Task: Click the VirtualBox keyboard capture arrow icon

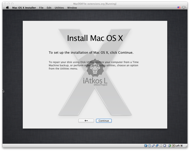Action: point(173,146)
